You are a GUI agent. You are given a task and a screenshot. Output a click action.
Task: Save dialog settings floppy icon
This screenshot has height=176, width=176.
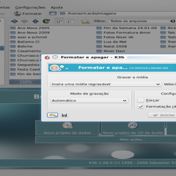[64, 115]
